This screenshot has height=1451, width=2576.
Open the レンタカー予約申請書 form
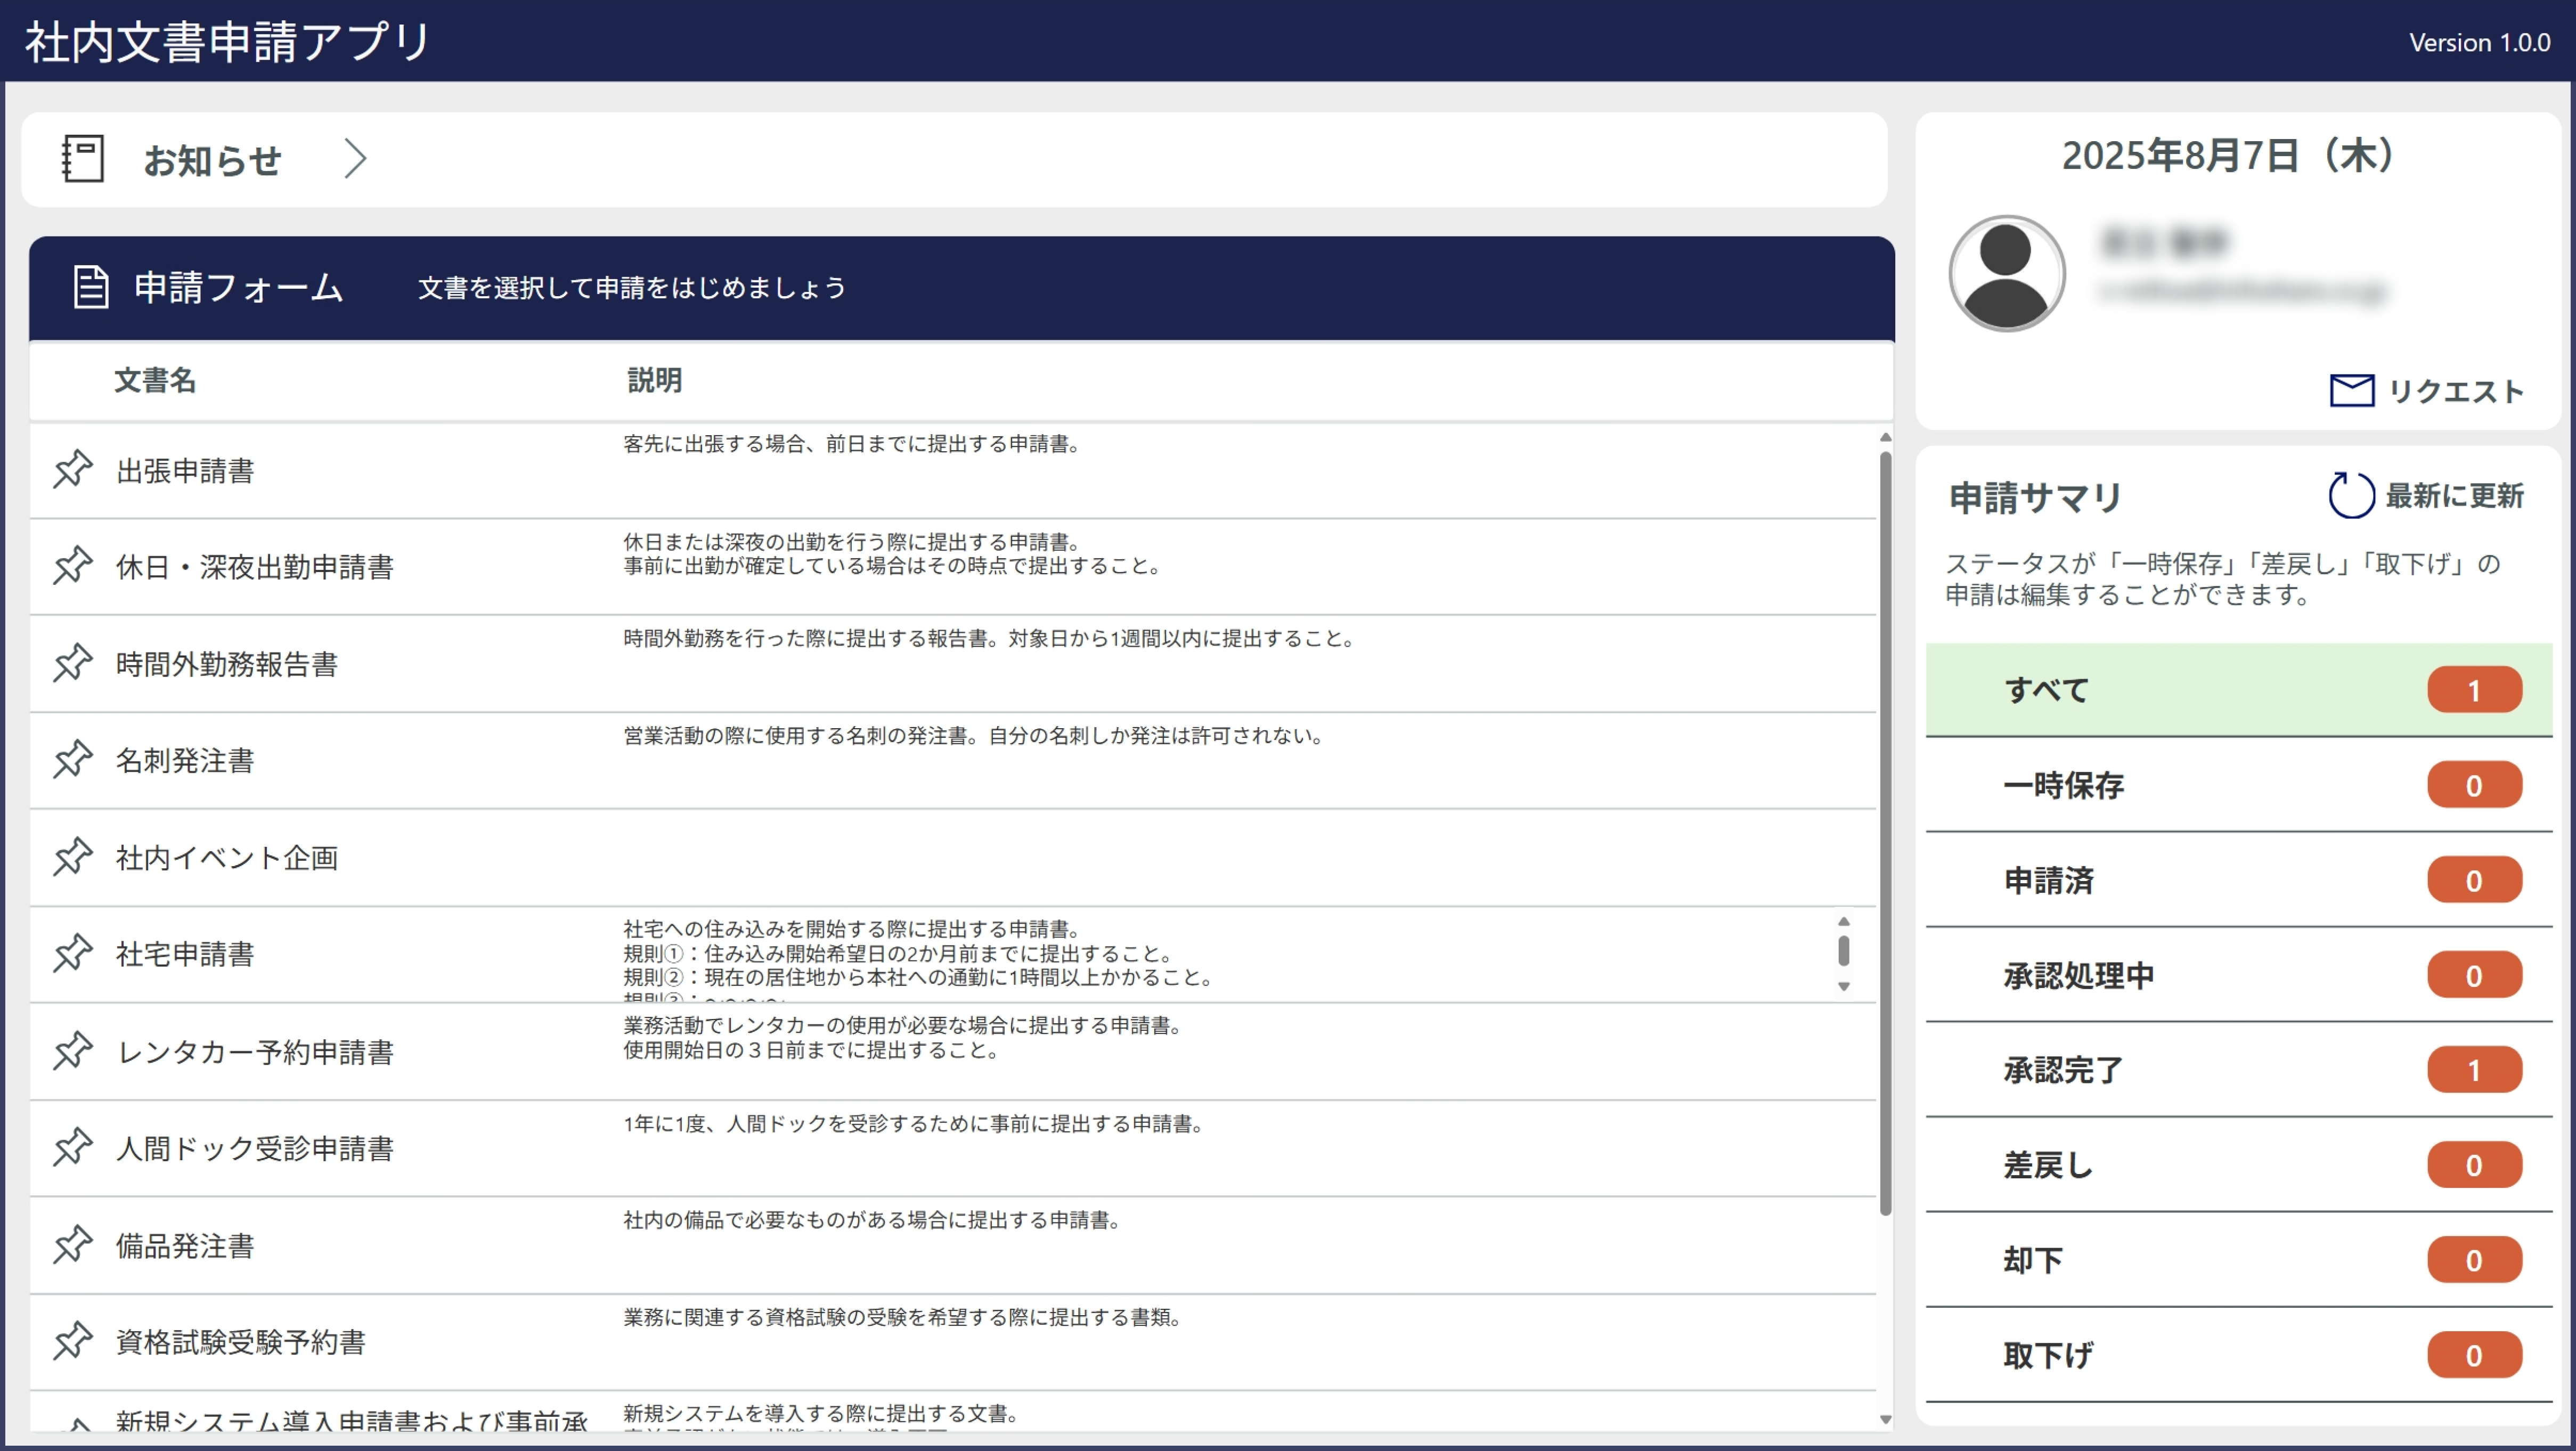[255, 1051]
